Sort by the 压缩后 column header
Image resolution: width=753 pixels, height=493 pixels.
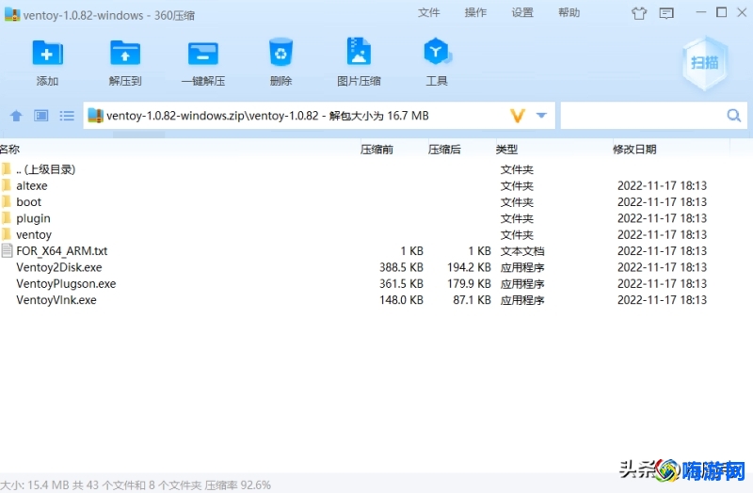pos(444,150)
